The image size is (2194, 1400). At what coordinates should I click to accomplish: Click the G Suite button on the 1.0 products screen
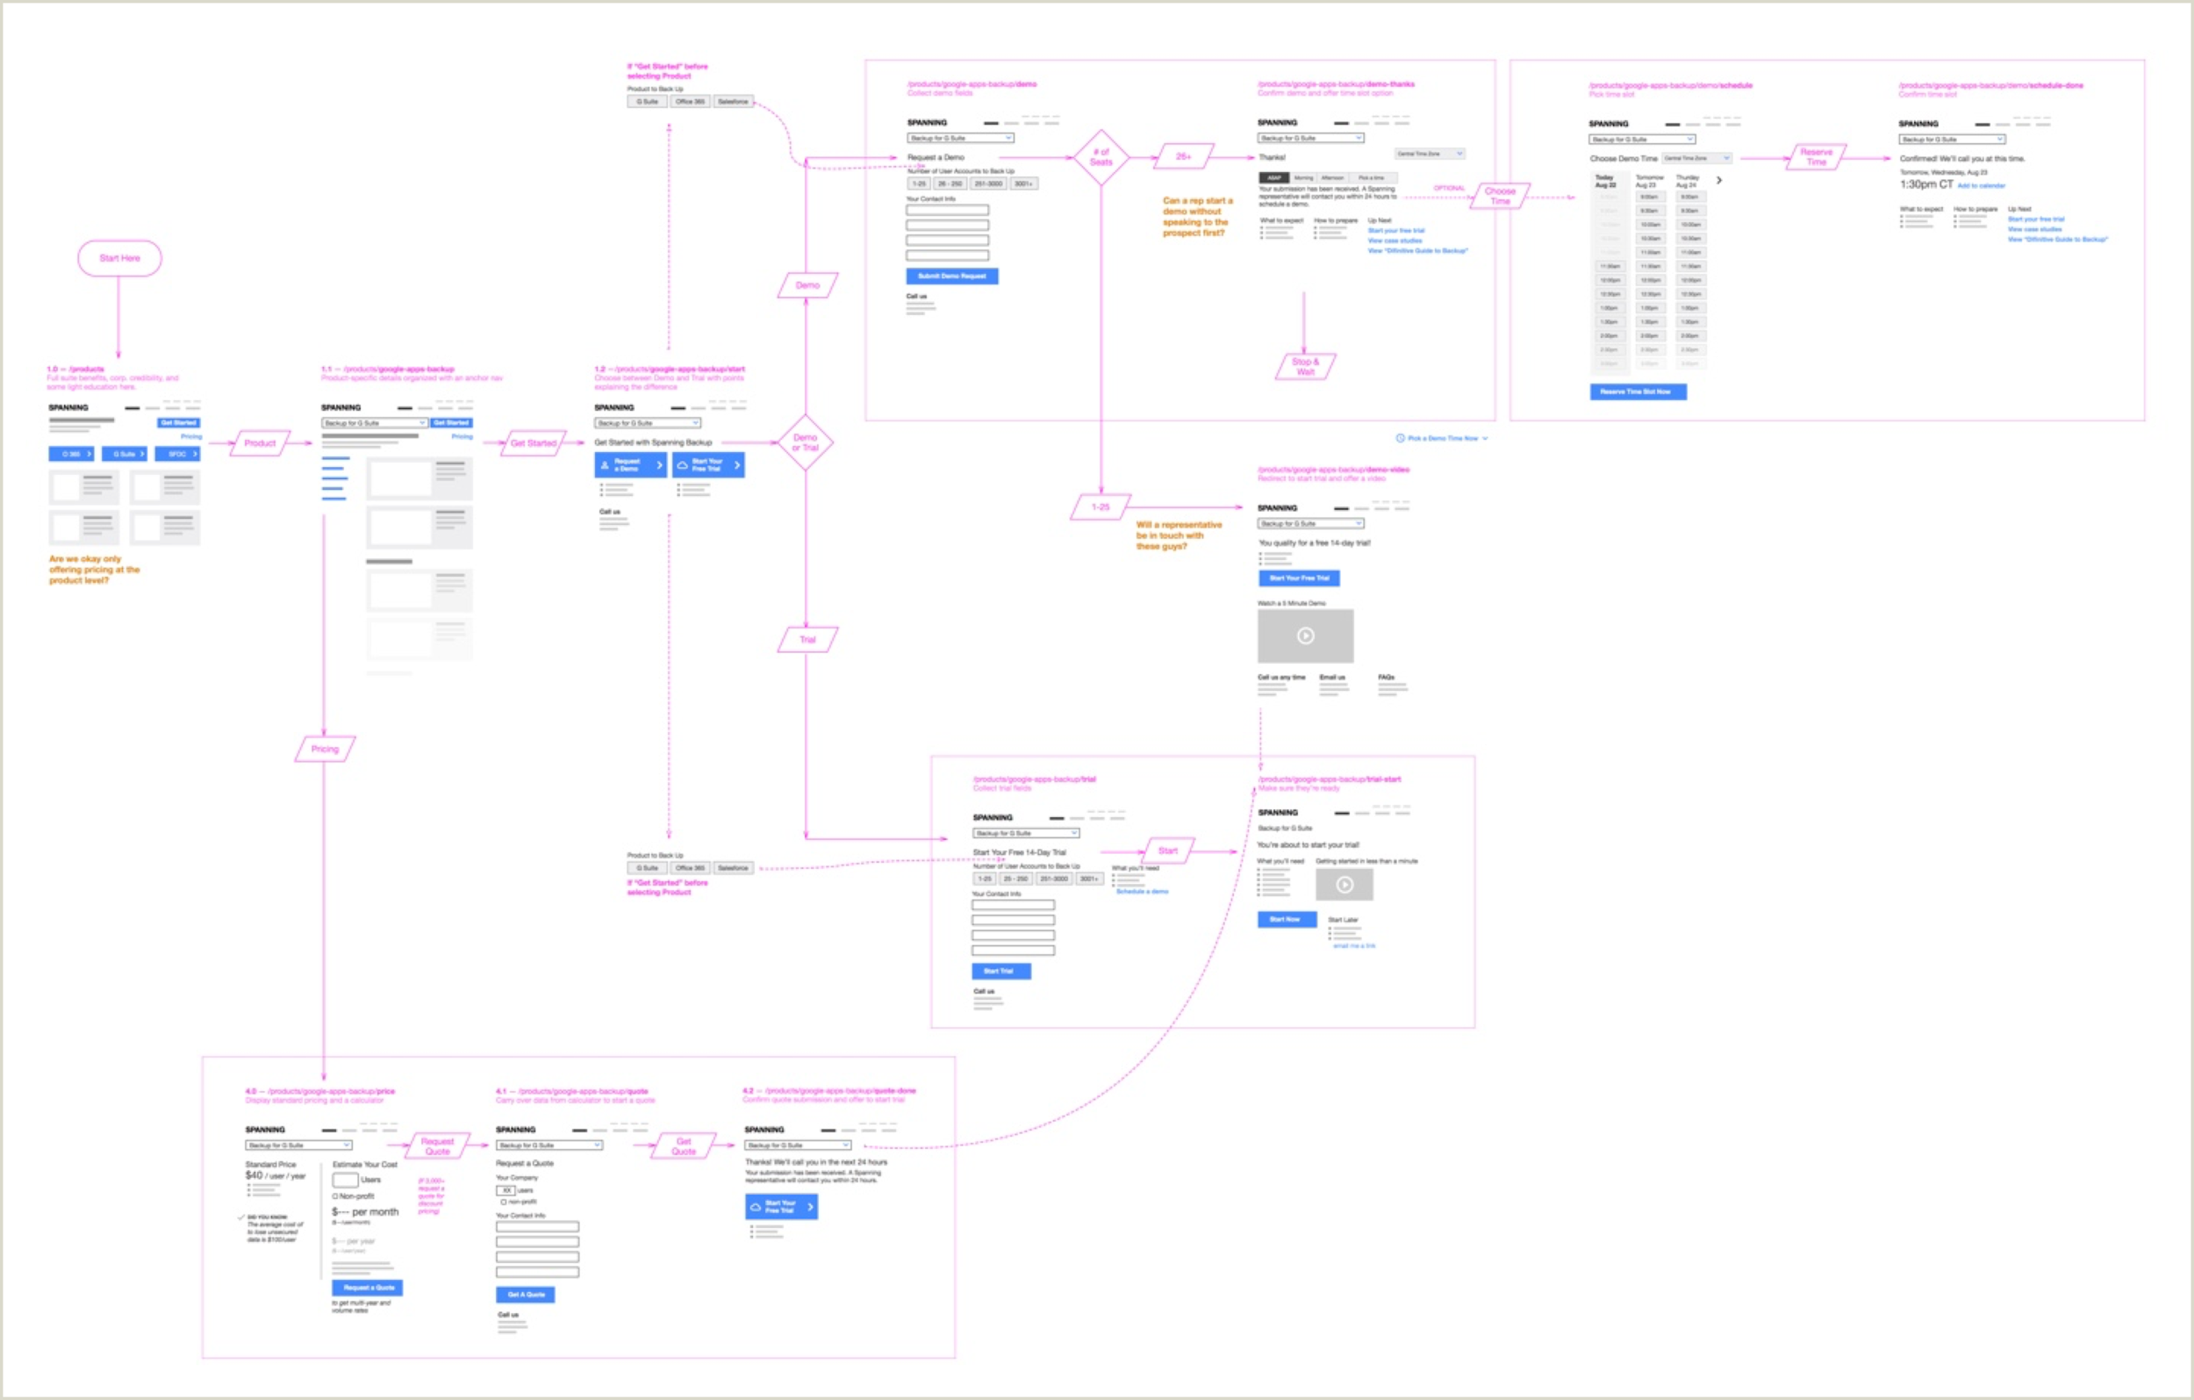[125, 454]
